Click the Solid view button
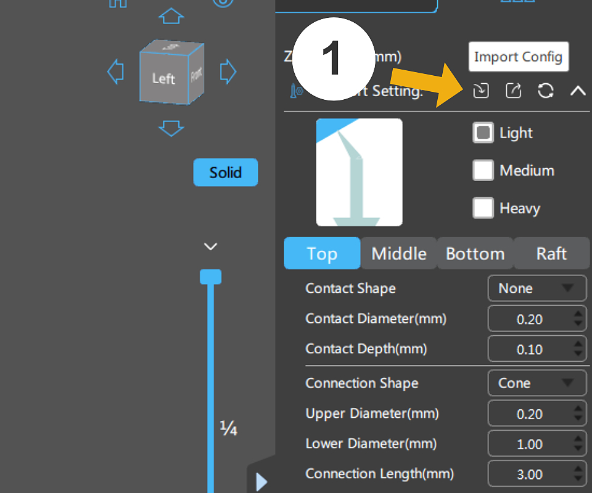 (x=225, y=173)
